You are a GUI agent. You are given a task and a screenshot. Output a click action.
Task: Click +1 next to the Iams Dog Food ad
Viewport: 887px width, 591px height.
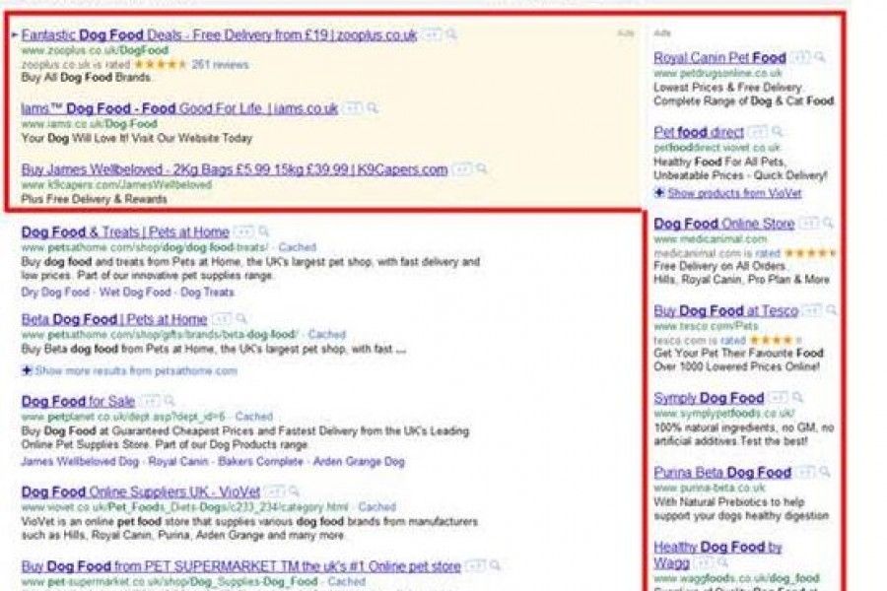point(353,108)
